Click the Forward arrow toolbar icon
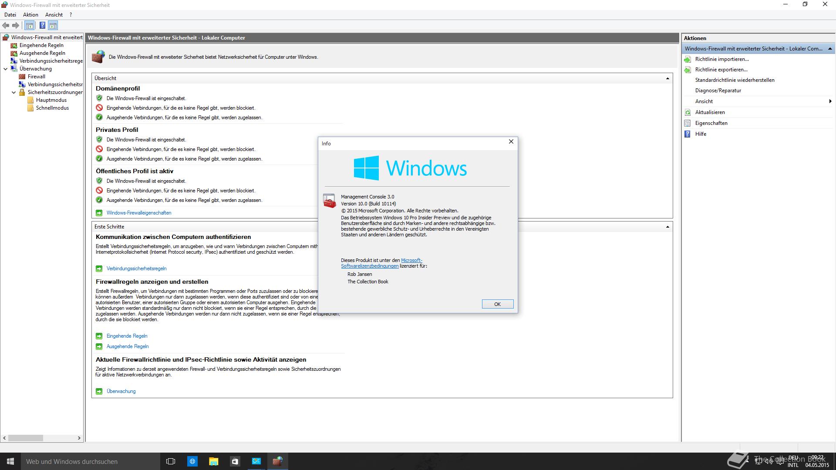Viewport: 836px width, 470px height. coord(16,26)
